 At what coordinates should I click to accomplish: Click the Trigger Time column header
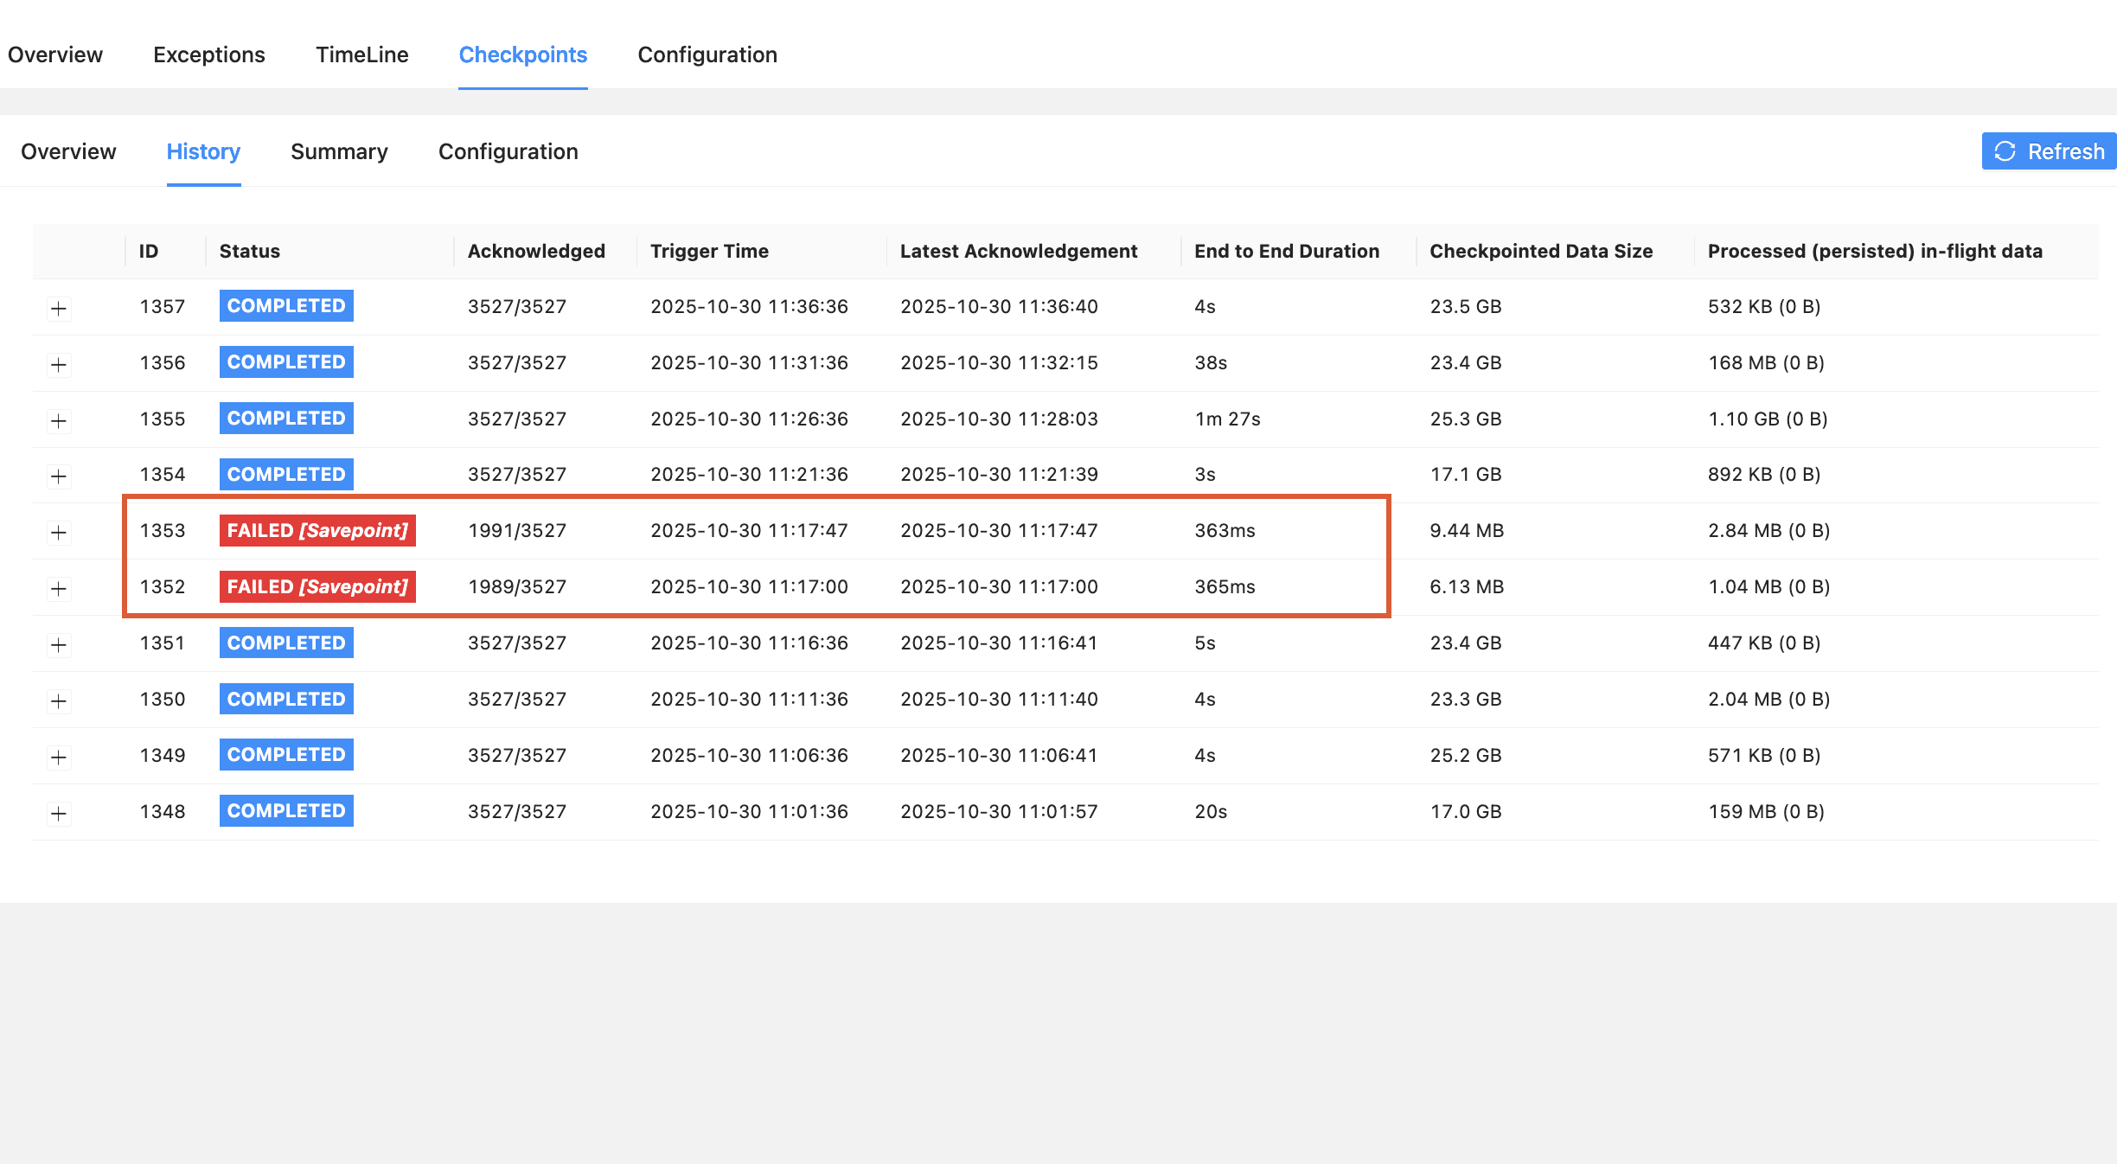pyautogui.click(x=709, y=251)
